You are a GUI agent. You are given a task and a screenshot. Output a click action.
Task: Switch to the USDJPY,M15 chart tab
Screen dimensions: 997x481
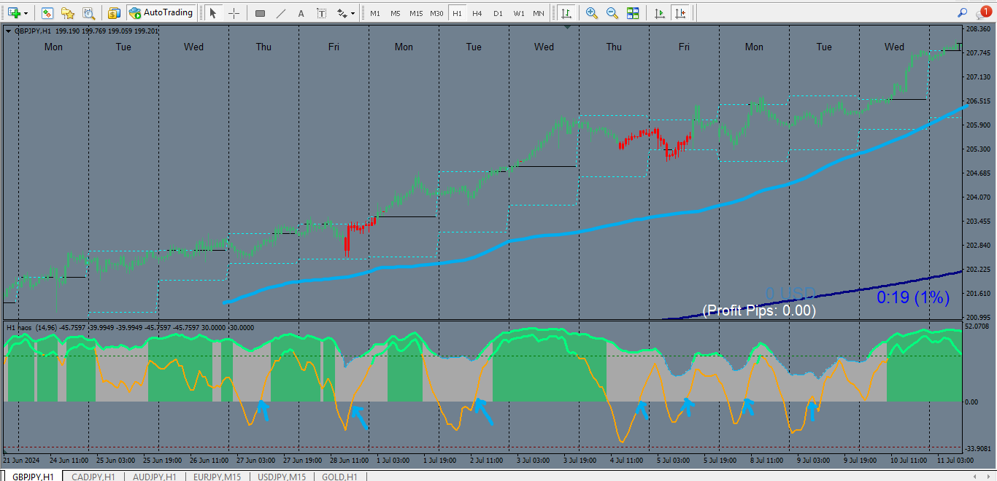pos(281,476)
